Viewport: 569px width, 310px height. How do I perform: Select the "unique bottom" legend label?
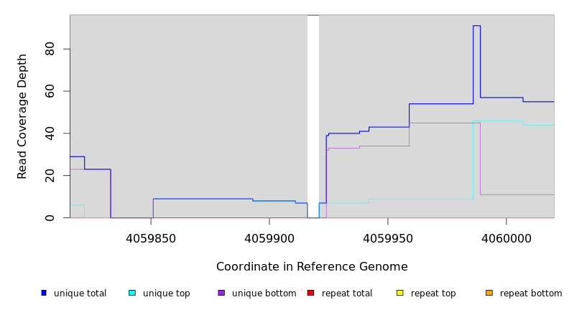pos(264,293)
